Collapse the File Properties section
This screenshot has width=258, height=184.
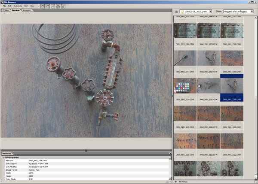(x=3, y=157)
